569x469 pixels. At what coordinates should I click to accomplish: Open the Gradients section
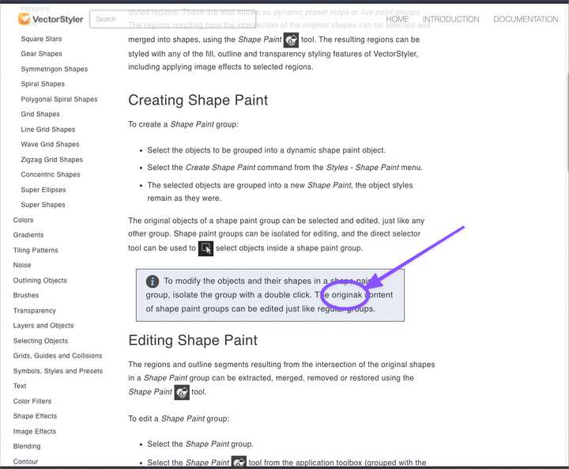coord(29,235)
